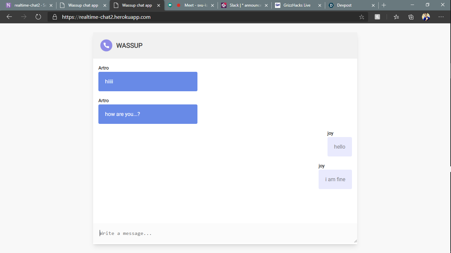Switch to the GrizzHacks Live tab
The height and width of the screenshot is (253, 451).
(298, 5)
